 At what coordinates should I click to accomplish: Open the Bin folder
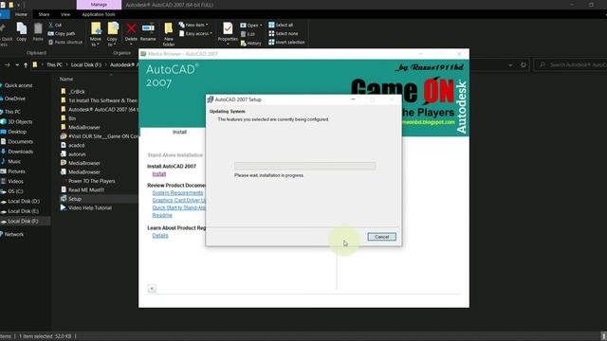pos(72,118)
